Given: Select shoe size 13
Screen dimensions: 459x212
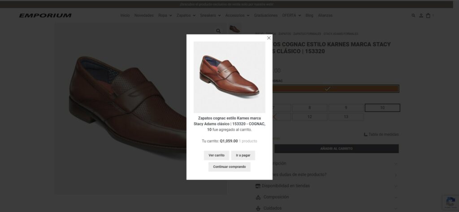Looking at the screenshot, I should click(x=346, y=117).
